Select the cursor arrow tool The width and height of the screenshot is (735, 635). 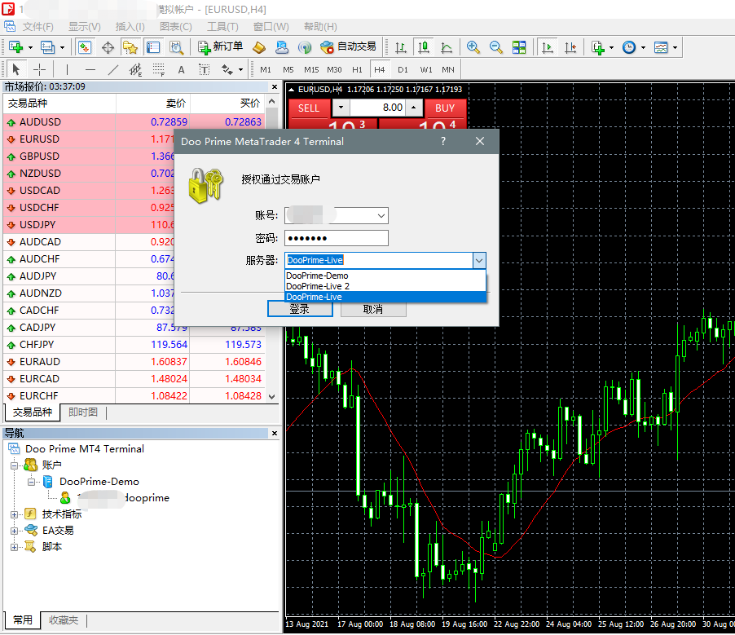(x=16, y=70)
